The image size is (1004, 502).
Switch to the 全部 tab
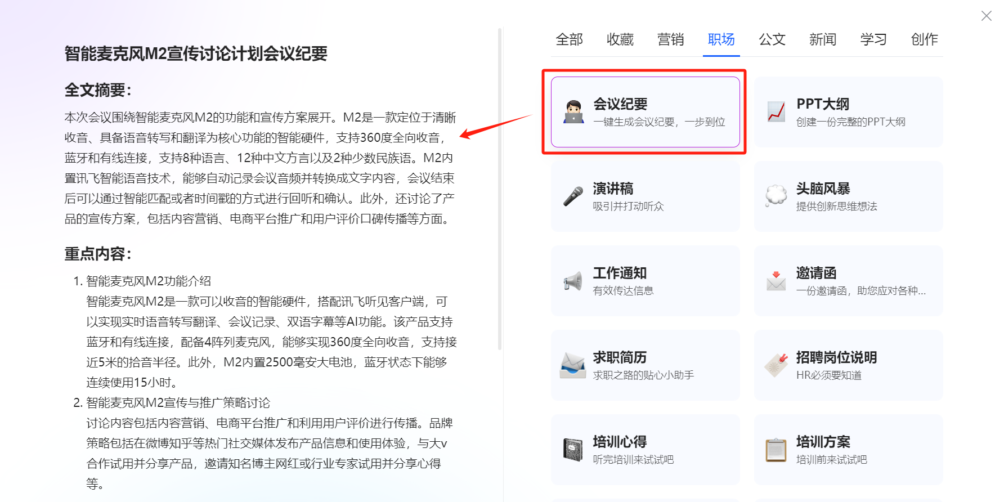pyautogui.click(x=570, y=39)
